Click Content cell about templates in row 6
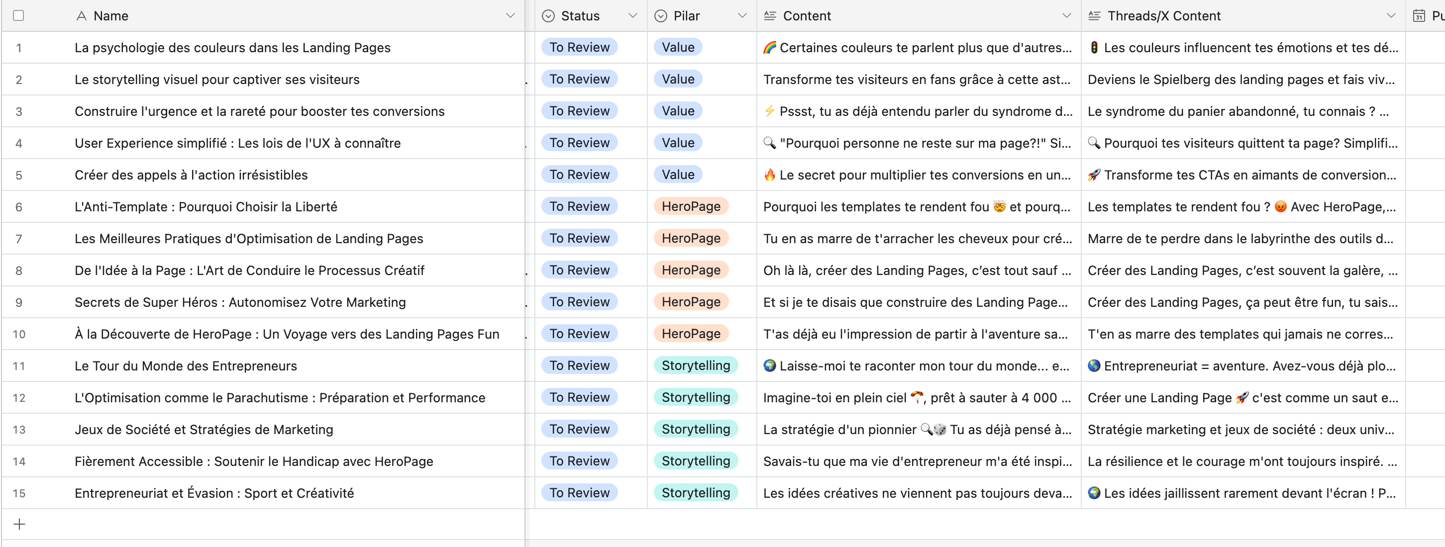 (917, 207)
